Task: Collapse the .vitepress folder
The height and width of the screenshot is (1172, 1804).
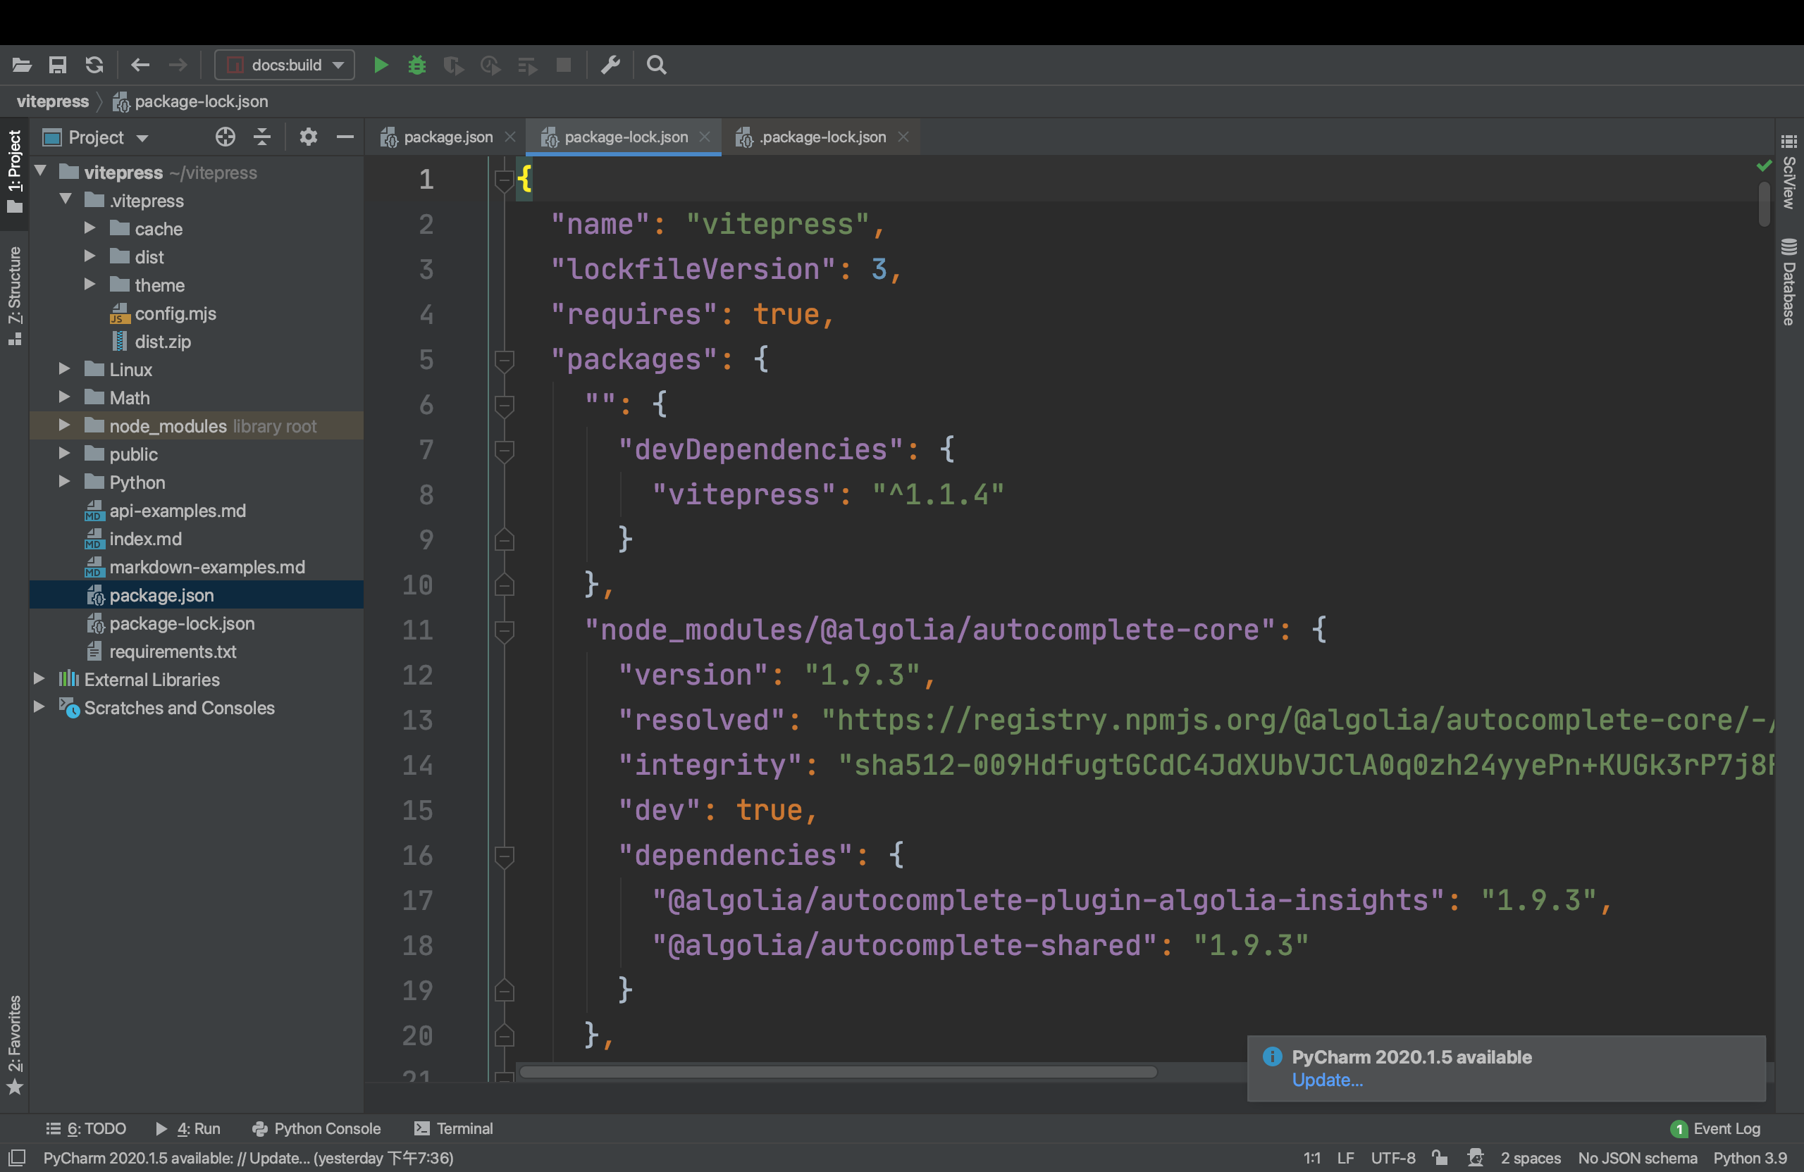Action: (66, 199)
